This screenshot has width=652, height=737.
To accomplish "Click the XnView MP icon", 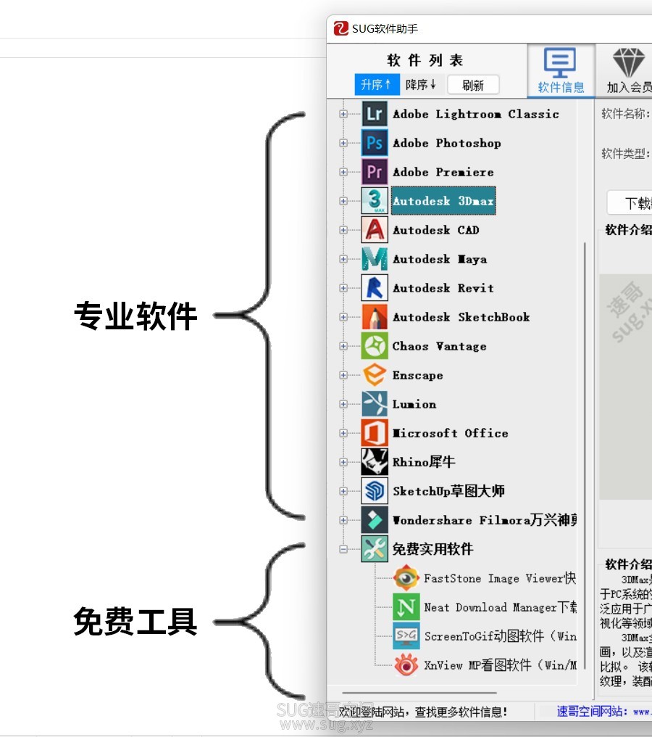I will [x=406, y=664].
